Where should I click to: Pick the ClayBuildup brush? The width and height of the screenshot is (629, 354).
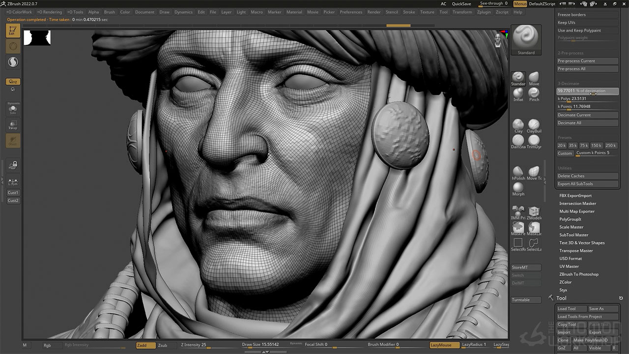(534, 124)
